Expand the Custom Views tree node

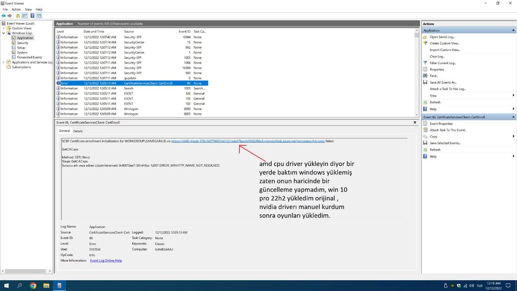[4, 28]
